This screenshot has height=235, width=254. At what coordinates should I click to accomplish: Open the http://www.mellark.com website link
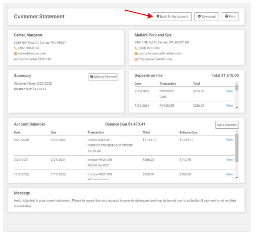(155, 59)
